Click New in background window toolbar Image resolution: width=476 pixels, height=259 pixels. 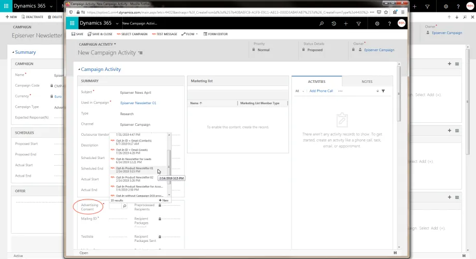pyautogui.click(x=11, y=17)
